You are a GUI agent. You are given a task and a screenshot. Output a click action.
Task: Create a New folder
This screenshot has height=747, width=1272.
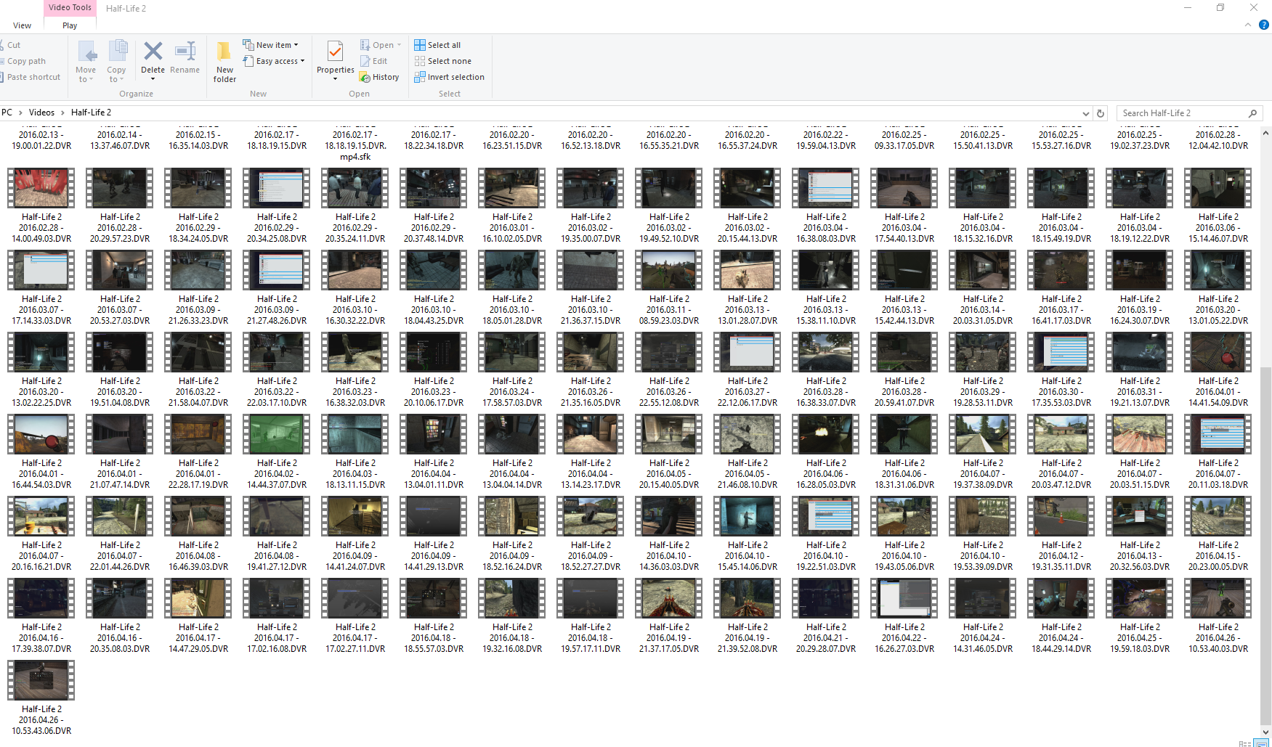pyautogui.click(x=224, y=61)
